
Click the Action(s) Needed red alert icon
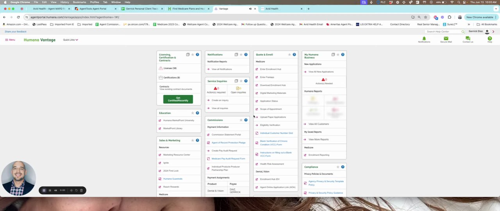tap(323, 79)
